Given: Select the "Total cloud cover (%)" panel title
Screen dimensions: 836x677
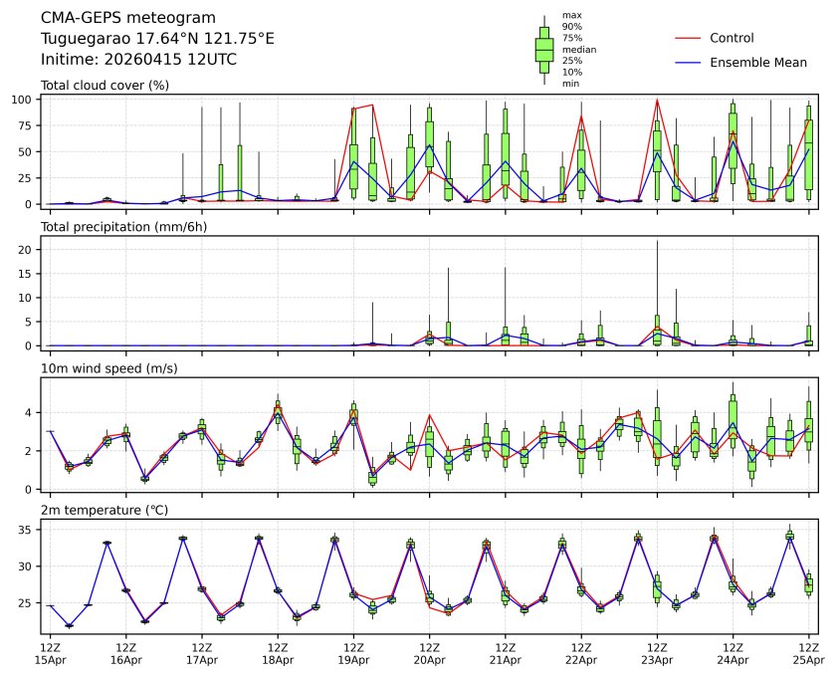Looking at the screenshot, I should click(x=104, y=85).
